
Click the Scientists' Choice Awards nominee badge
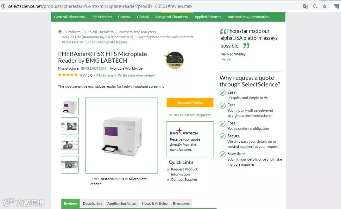174,60
